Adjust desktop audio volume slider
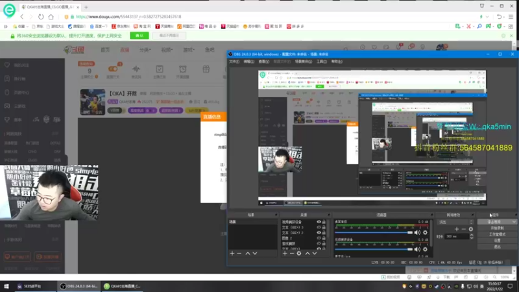 pyautogui.click(x=374, y=232)
